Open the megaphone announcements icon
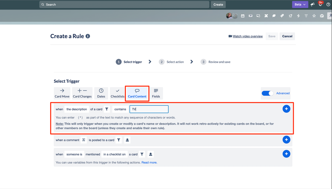Screen dimensions: 332x189 point(312,4)
